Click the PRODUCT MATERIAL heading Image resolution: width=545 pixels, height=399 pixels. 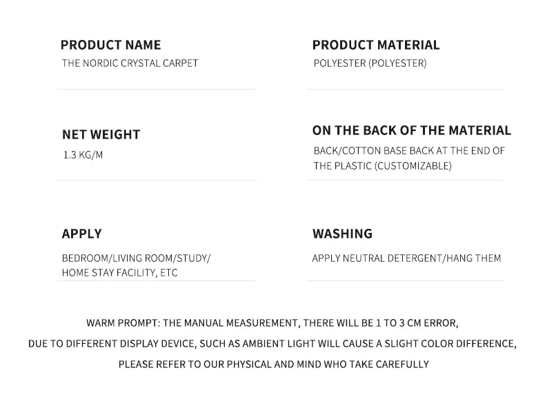(x=375, y=45)
